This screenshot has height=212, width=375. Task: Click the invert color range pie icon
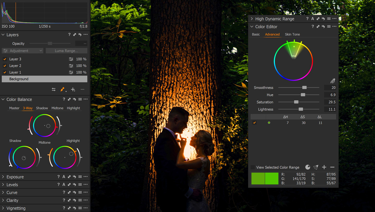(x=308, y=167)
